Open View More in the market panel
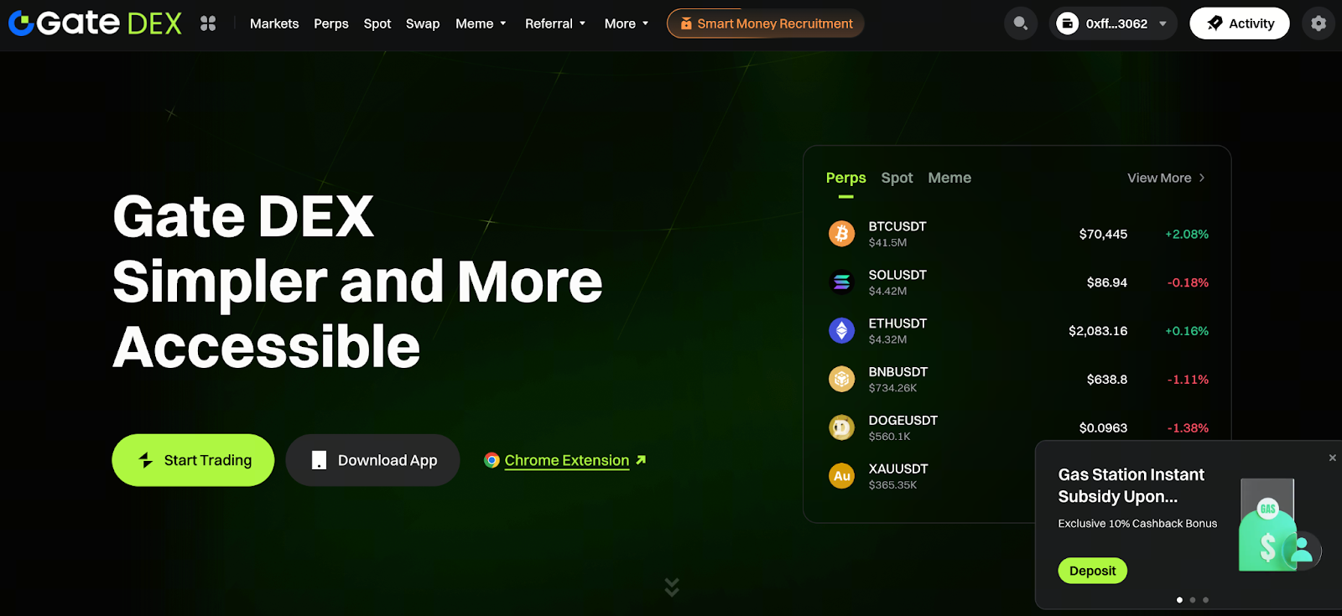This screenshot has width=1342, height=616. pyautogui.click(x=1166, y=178)
